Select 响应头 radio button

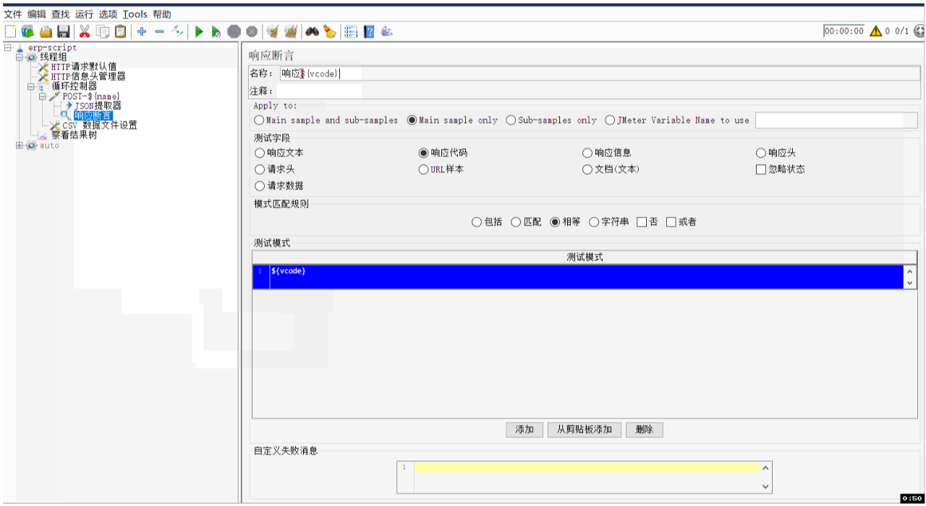click(x=761, y=153)
